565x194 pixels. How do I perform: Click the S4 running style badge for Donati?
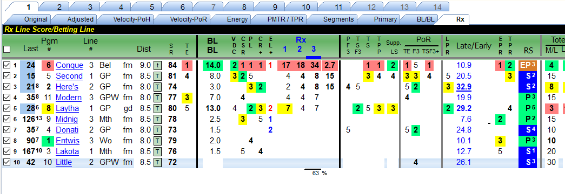coord(528,130)
